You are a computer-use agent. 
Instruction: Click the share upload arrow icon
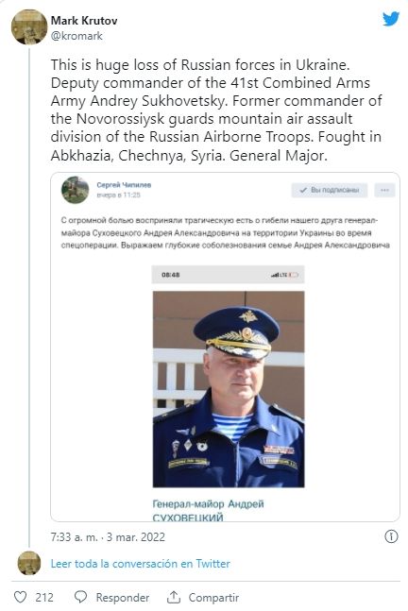174,597
